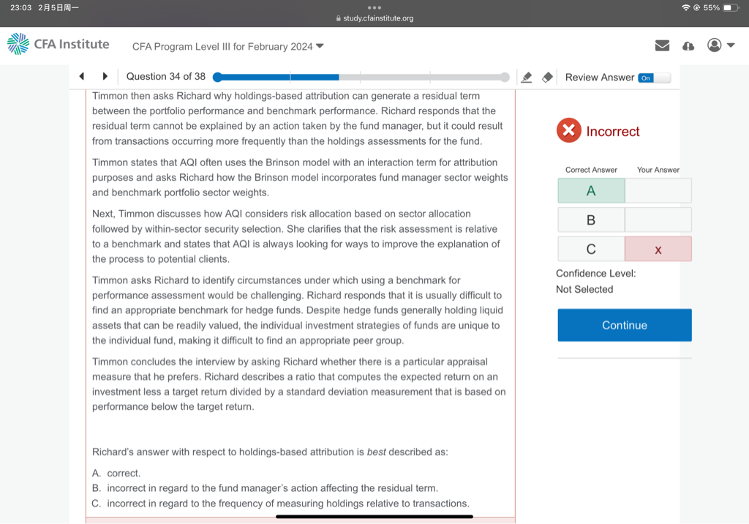Toggle the Review Answer switch
This screenshot has height=524, width=749.
tap(655, 78)
